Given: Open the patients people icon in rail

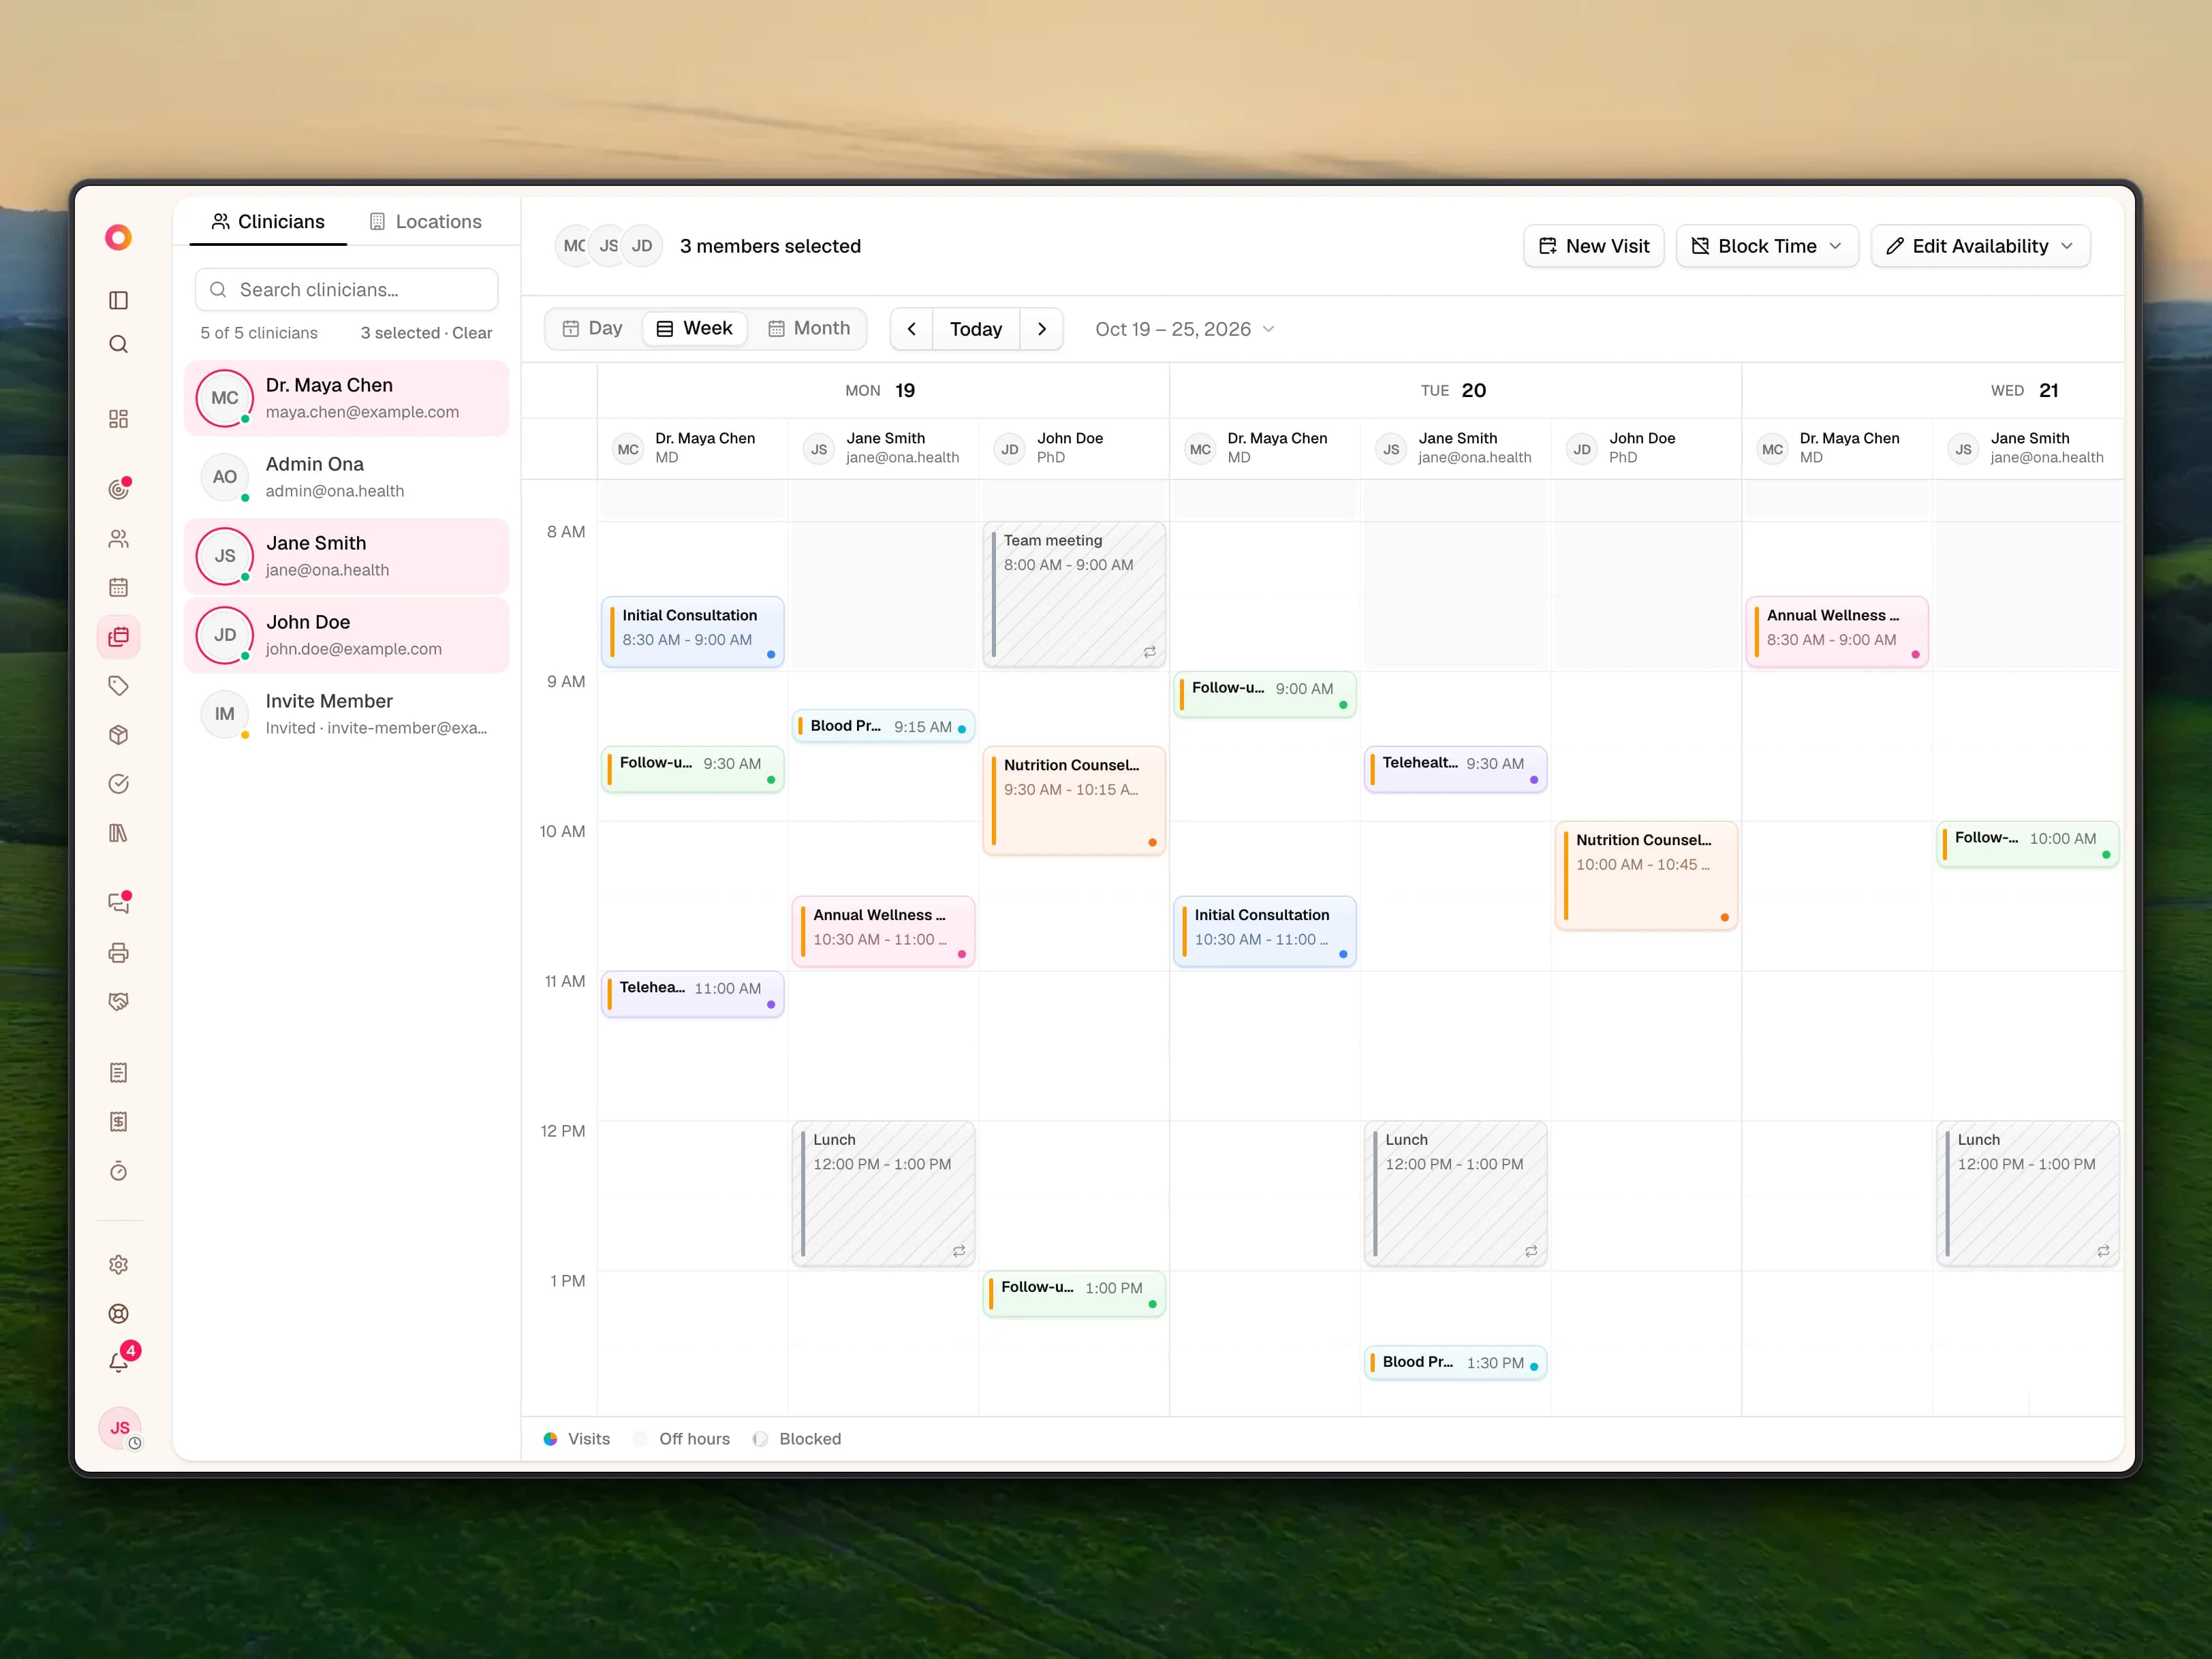Looking at the screenshot, I should 118,539.
